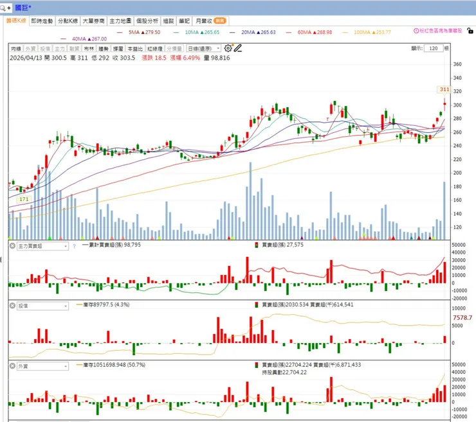
Task: Toggle the 紅綠燈 overlay button
Action: (x=155, y=49)
